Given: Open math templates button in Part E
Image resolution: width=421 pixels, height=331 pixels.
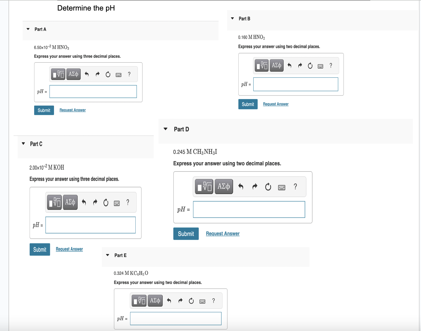Looking at the screenshot, I should 139,301.
